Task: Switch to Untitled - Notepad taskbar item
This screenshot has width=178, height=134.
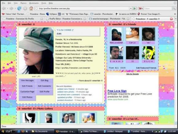Action: 113,131
